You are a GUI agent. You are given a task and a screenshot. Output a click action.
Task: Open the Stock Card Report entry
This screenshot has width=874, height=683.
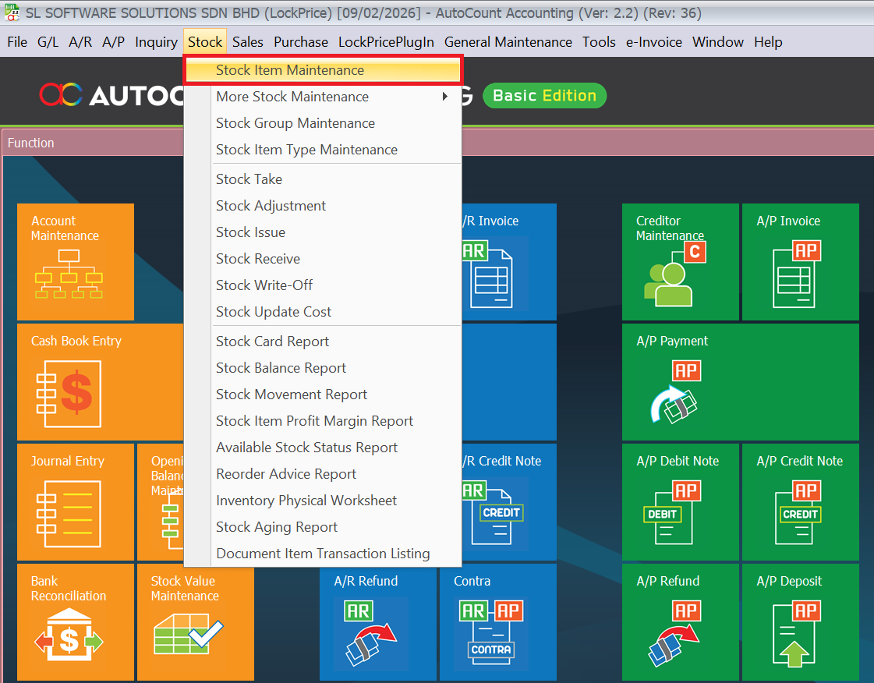point(272,341)
